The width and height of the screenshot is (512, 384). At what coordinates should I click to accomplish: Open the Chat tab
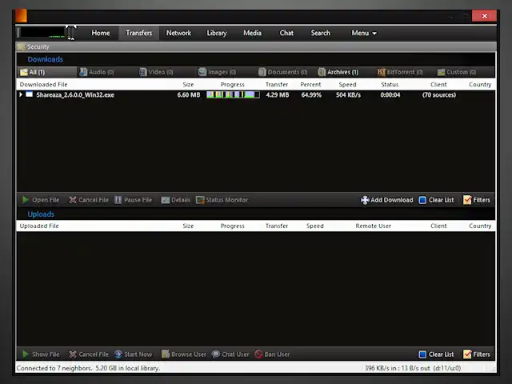[286, 33]
